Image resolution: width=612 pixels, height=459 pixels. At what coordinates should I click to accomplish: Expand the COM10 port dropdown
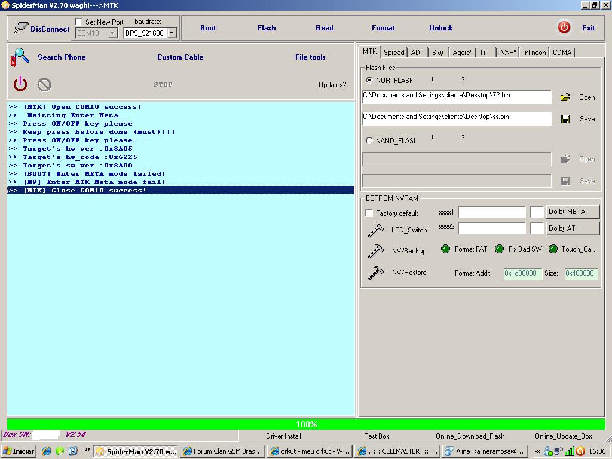point(112,33)
